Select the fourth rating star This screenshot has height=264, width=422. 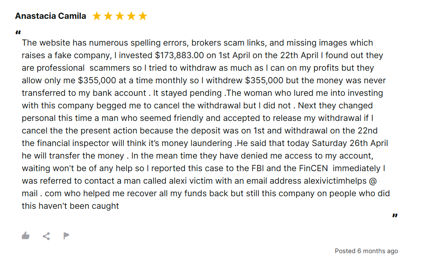pos(131,16)
